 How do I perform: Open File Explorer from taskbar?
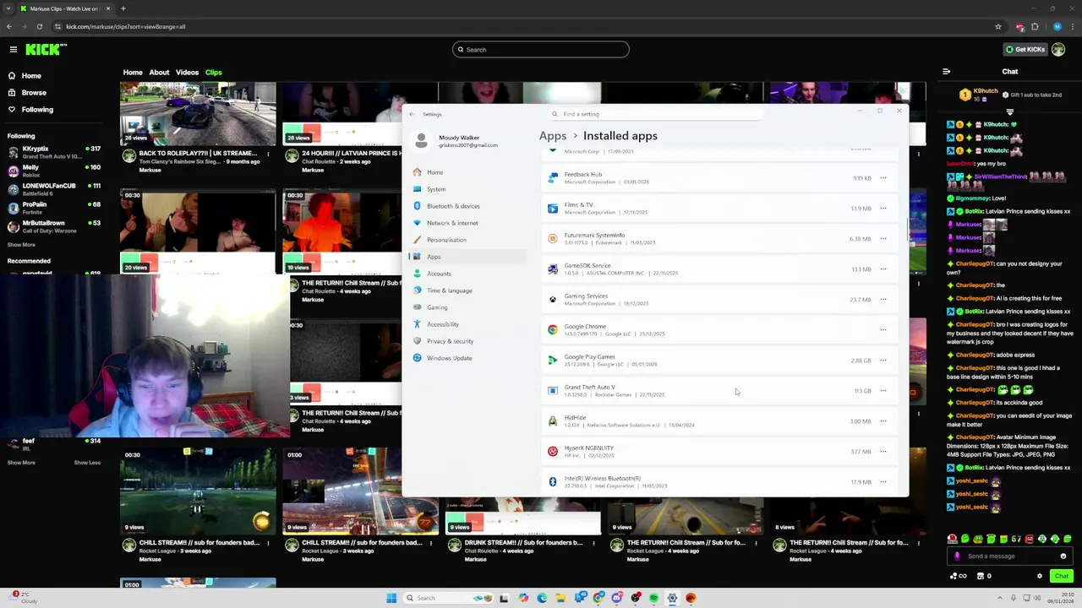point(560,599)
